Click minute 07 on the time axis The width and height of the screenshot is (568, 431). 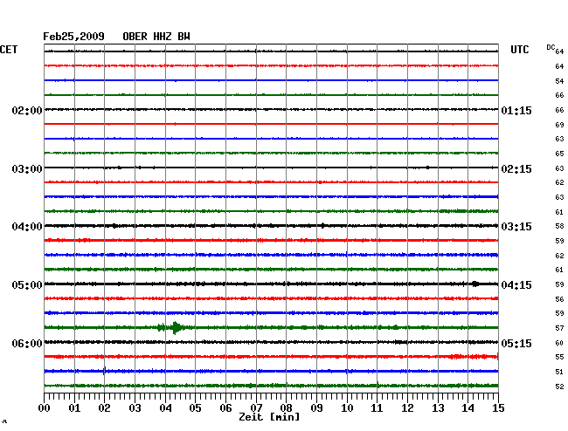pyautogui.click(x=256, y=407)
